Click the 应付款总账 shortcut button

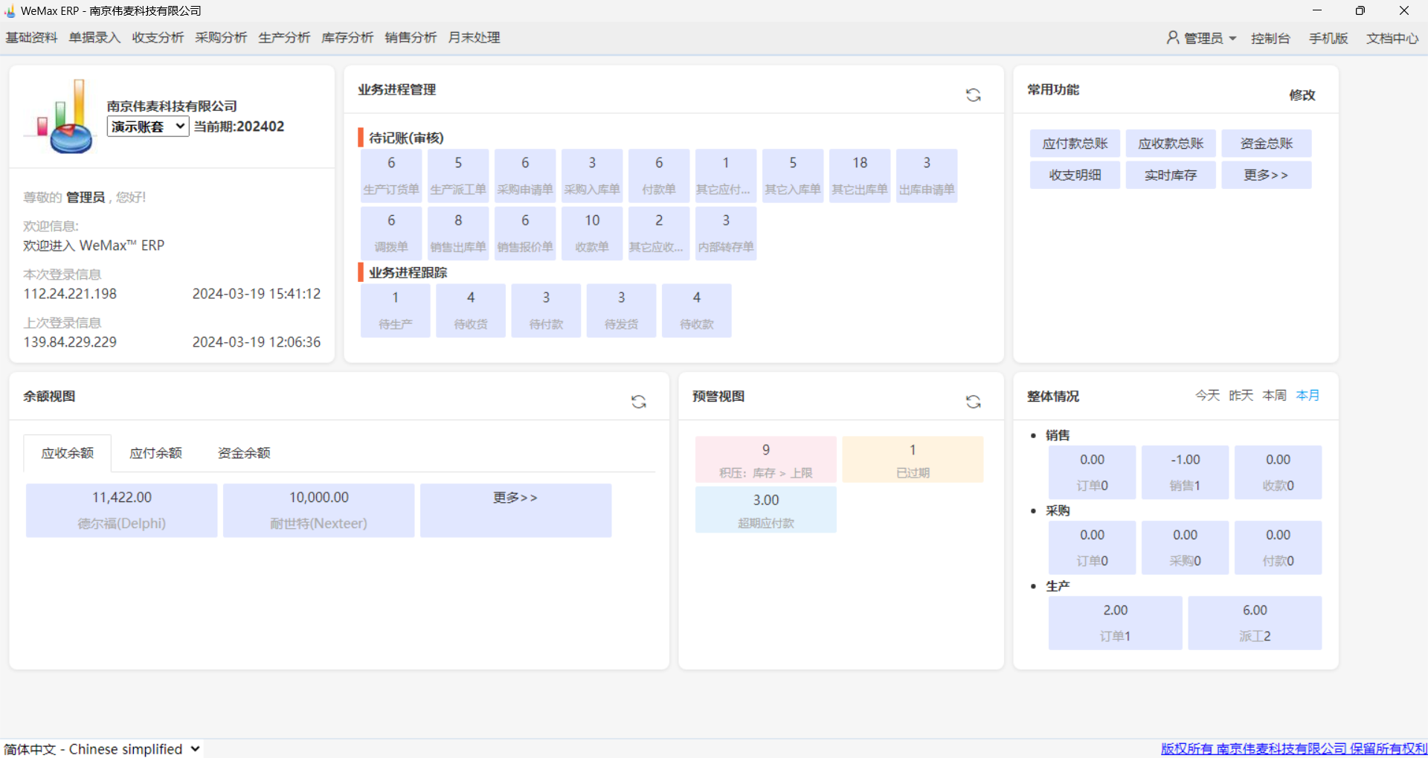point(1075,144)
